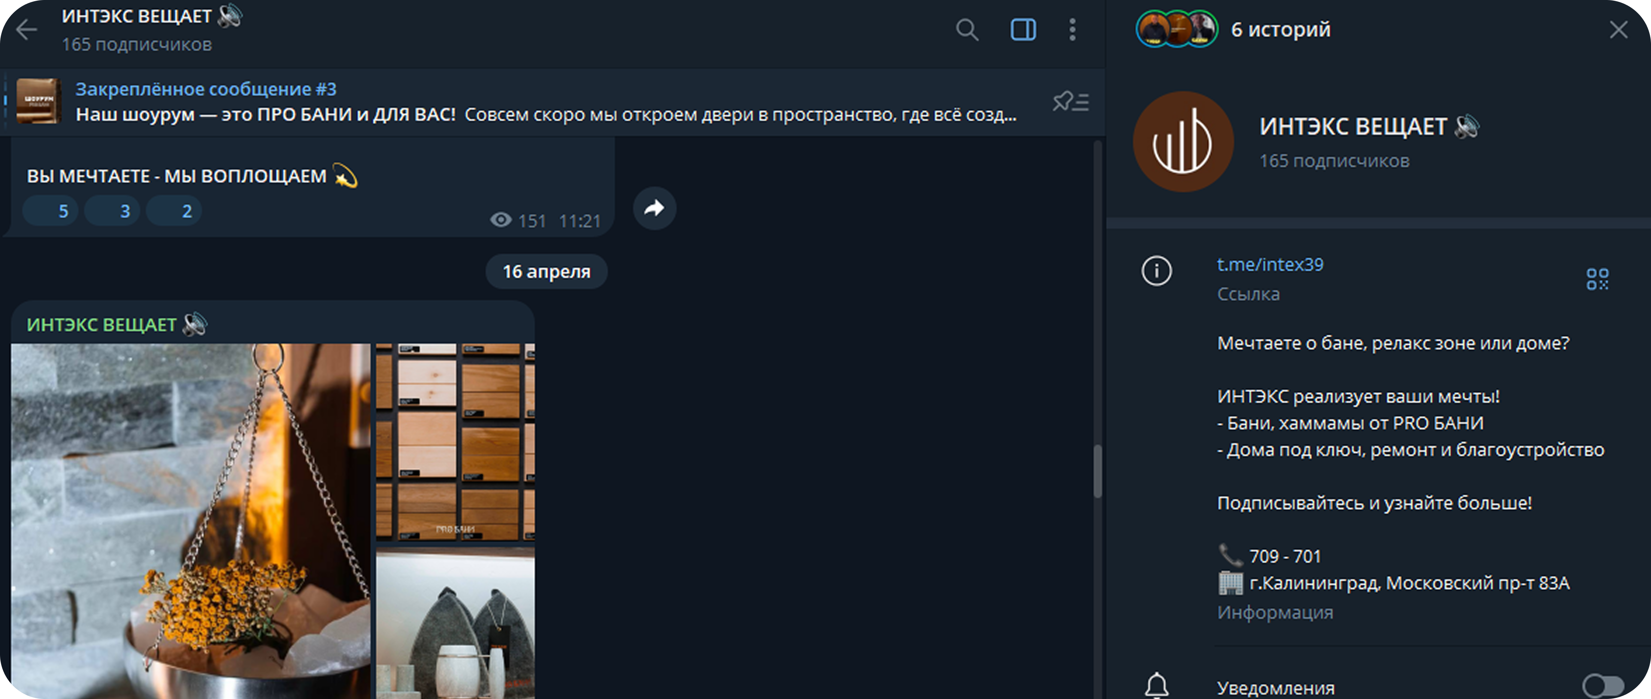Open search in channel
Image resolution: width=1651 pixels, height=699 pixels.
pyautogui.click(x=966, y=30)
